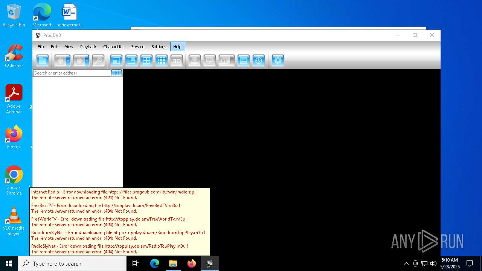The image size is (482, 271).
Task: Toggle the 3D mode button
Action: [x=177, y=61]
